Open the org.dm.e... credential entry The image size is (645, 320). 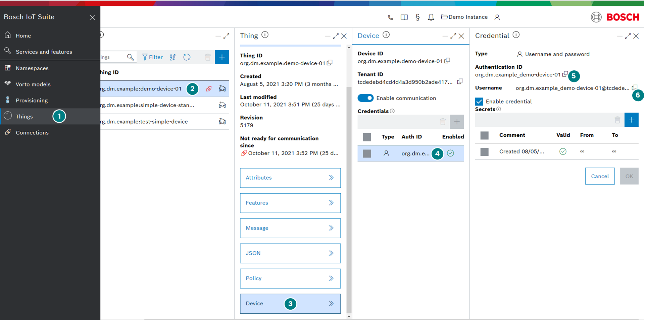(415, 153)
